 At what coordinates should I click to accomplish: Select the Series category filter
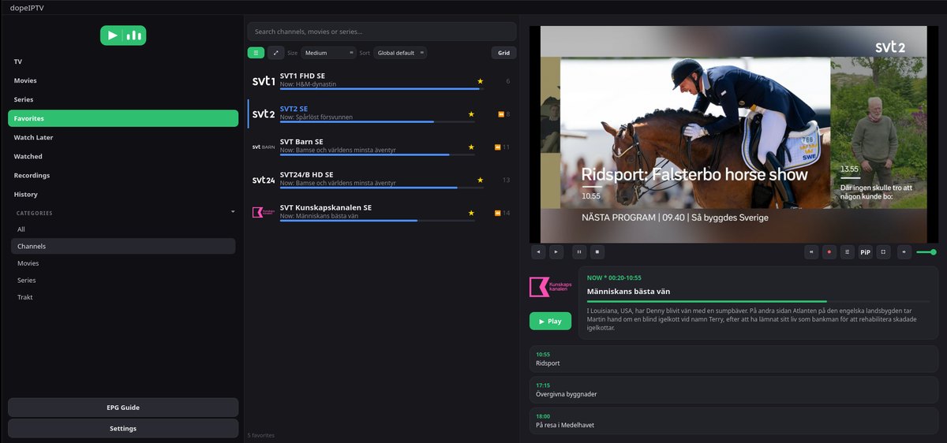(x=123, y=280)
